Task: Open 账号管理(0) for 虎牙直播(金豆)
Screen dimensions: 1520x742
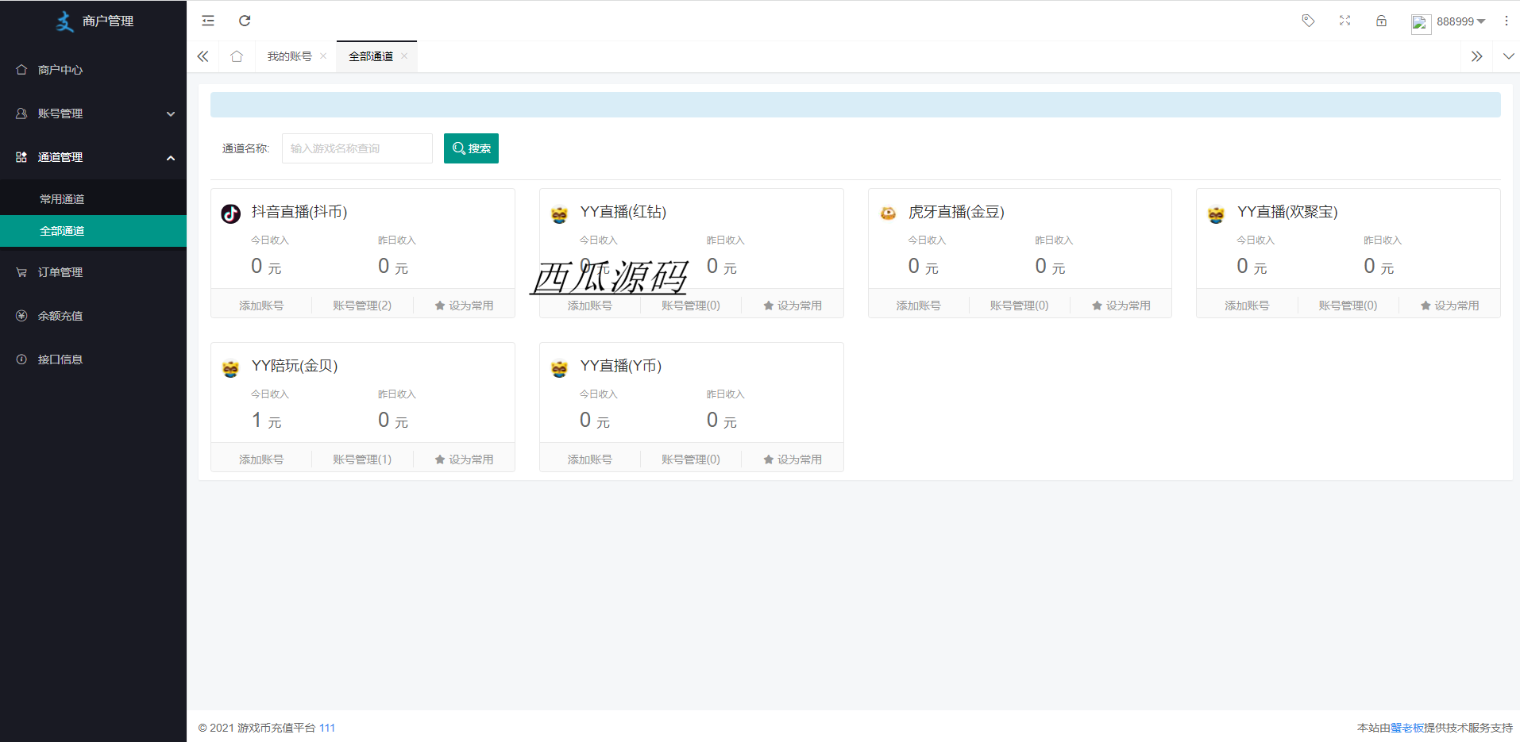Action: click(x=1020, y=306)
